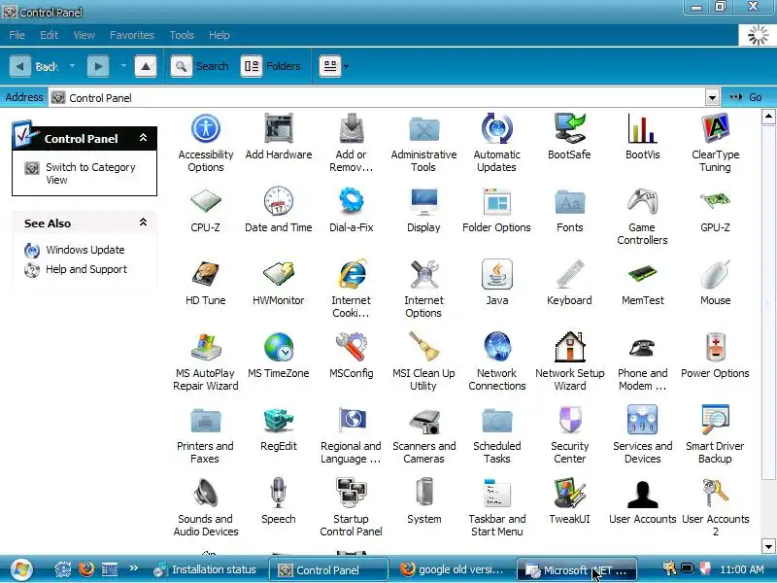Open Sounds and Audio Devices icon
The width and height of the screenshot is (777, 583).
tap(206, 493)
